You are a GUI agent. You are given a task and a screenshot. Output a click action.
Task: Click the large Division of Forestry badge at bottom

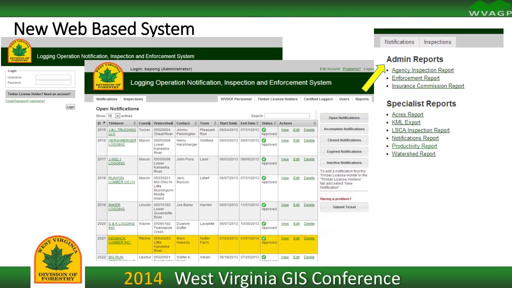click(58, 259)
